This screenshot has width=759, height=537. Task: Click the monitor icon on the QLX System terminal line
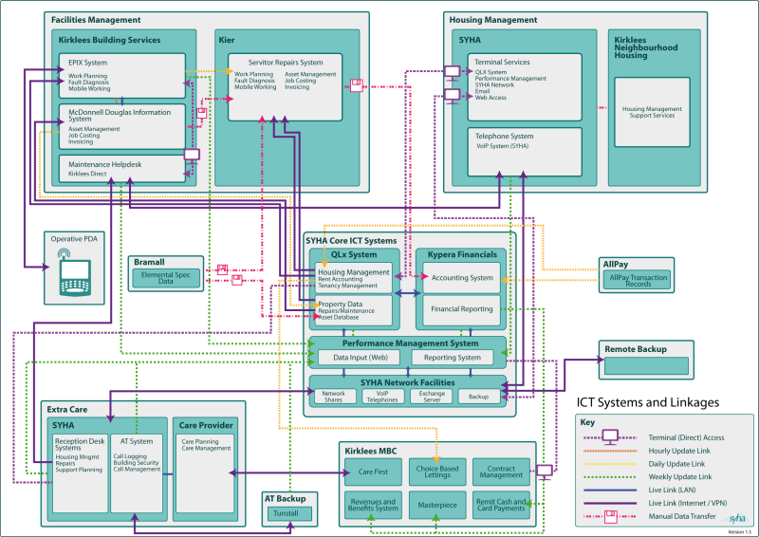click(x=453, y=73)
